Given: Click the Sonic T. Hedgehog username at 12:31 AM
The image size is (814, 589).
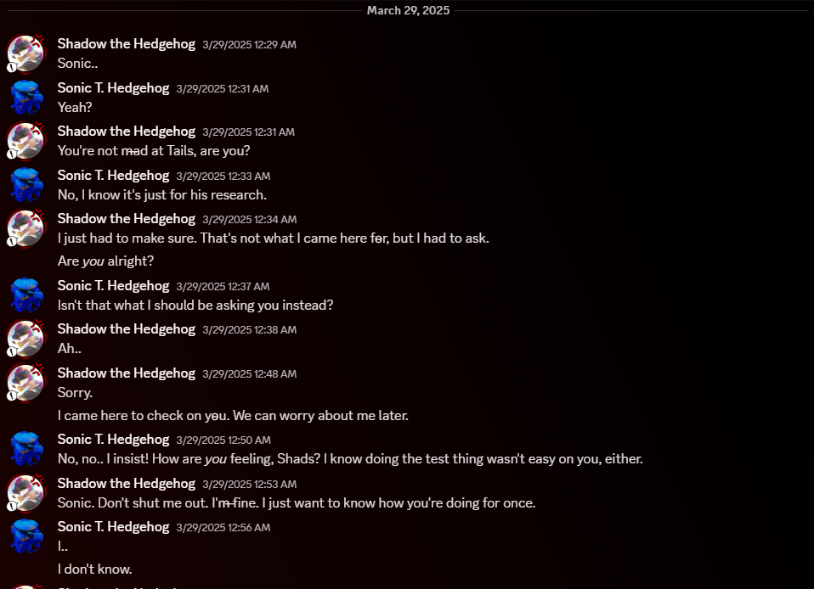Looking at the screenshot, I should click(113, 87).
